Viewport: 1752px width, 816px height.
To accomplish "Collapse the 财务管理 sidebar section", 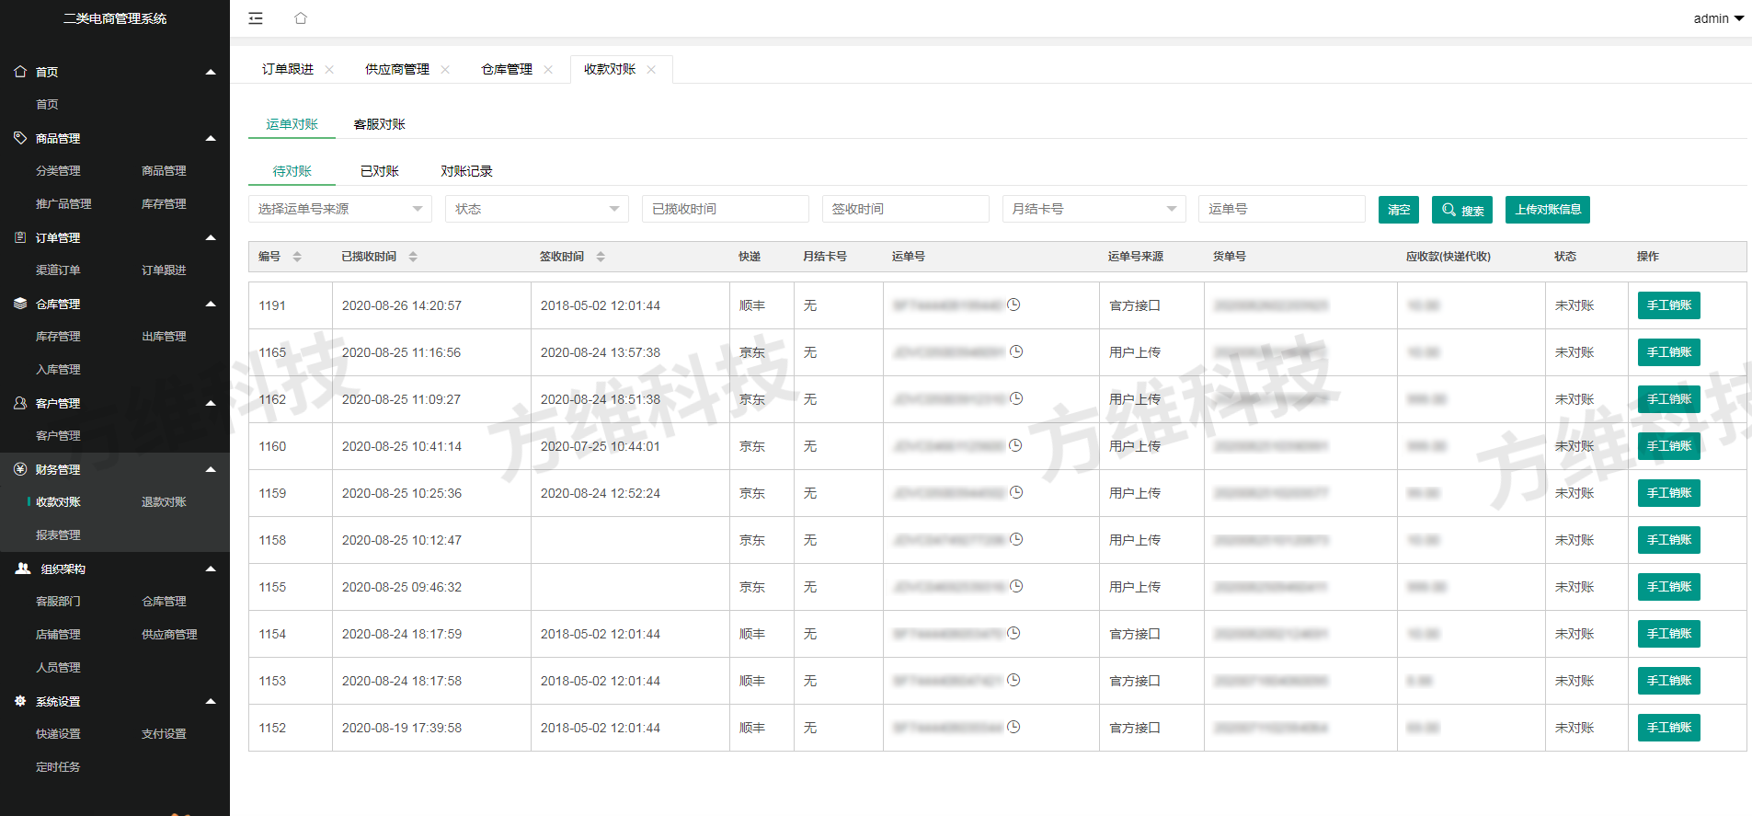I will pyautogui.click(x=211, y=469).
